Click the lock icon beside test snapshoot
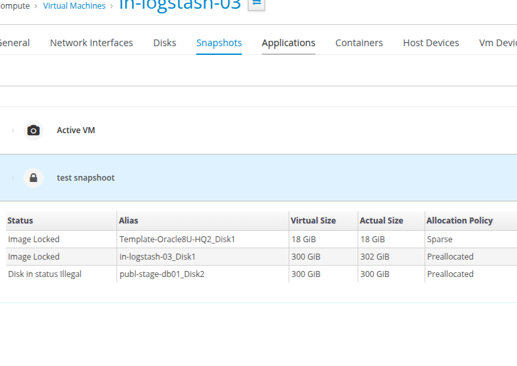The image size is (517, 366). [33, 178]
